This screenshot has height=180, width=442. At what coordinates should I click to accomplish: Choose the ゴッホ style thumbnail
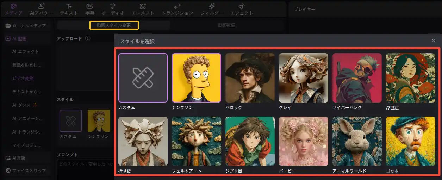point(411,141)
